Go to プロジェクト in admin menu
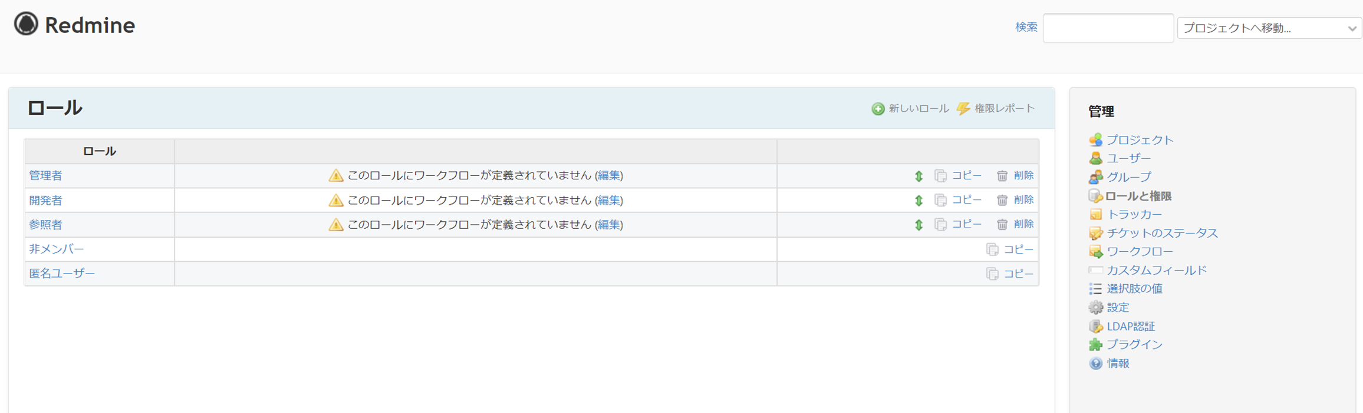Image resolution: width=1363 pixels, height=413 pixels. [x=1140, y=140]
